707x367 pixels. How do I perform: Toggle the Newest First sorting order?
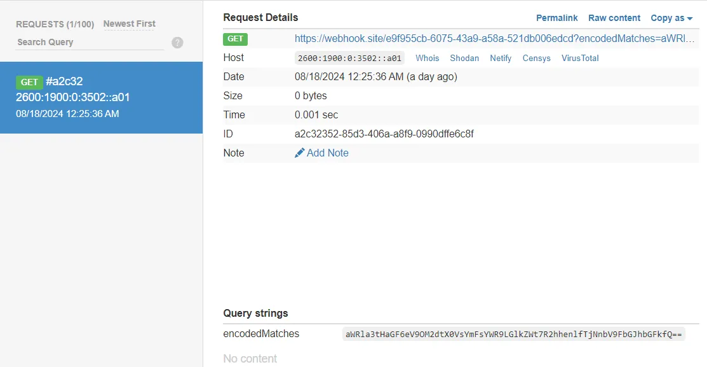tap(129, 23)
